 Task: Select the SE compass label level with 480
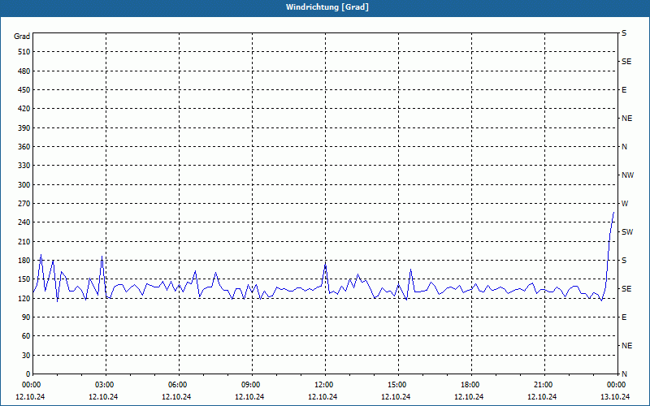pyautogui.click(x=626, y=62)
